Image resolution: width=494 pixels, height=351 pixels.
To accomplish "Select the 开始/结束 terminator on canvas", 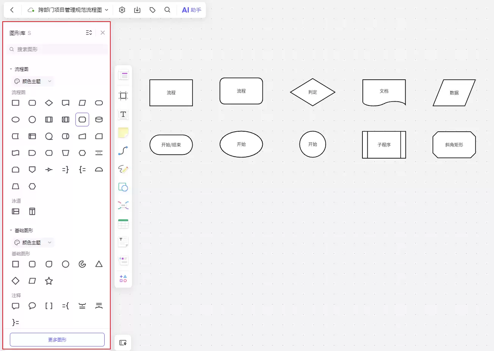I will tap(171, 145).
